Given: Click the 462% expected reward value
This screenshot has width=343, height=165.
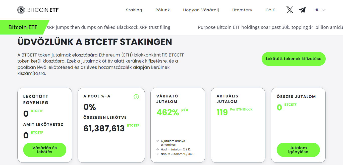Looking at the screenshot, I should click(x=168, y=112).
